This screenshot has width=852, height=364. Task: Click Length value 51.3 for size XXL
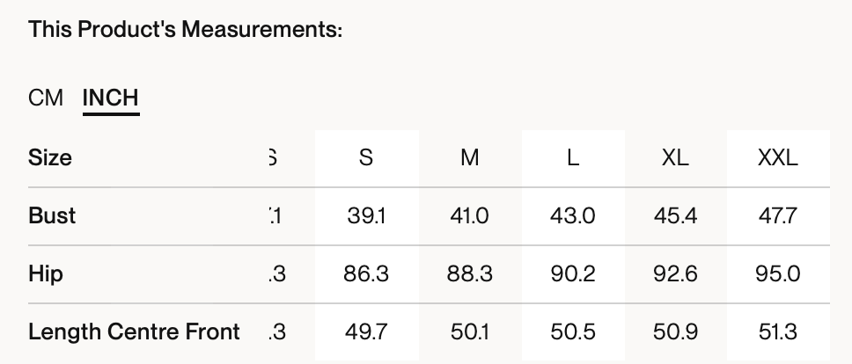point(778,331)
